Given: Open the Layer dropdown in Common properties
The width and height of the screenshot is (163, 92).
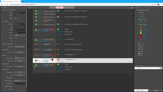Looking at the screenshot, I should coord(20,35).
